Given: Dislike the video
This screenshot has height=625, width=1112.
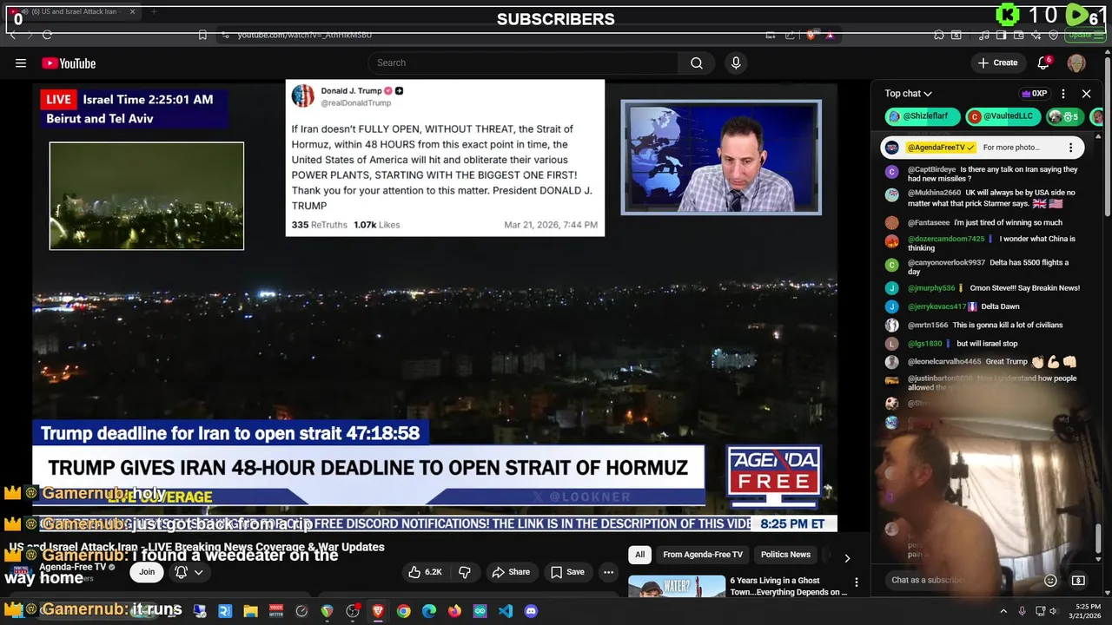Looking at the screenshot, I should coord(465,572).
